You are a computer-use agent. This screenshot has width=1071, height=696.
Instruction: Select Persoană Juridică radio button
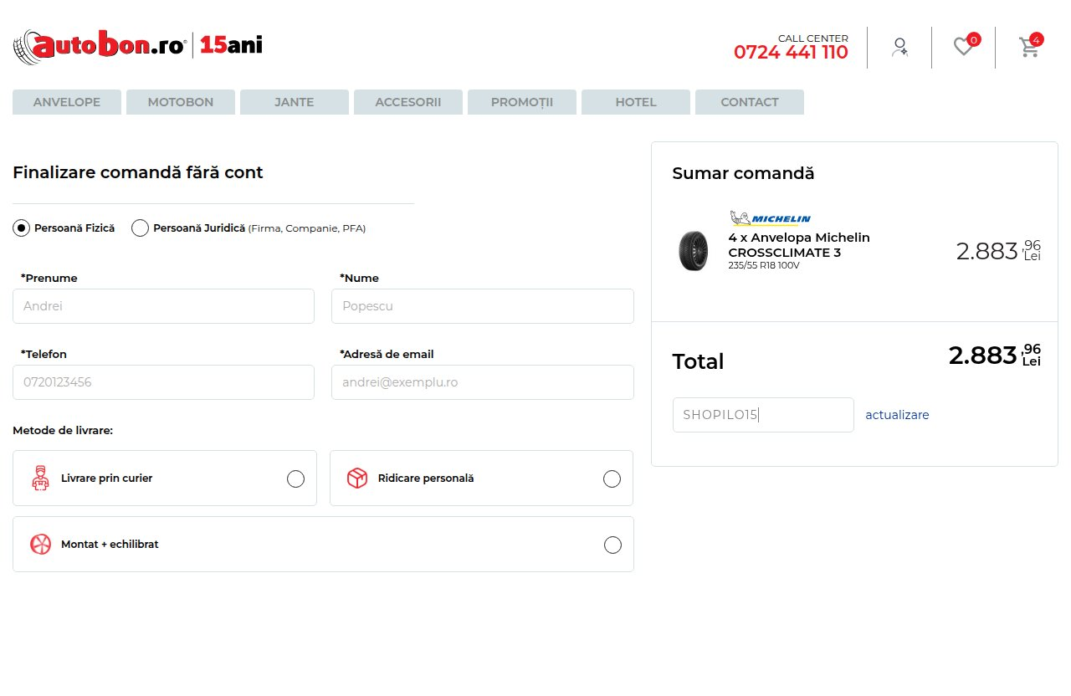[141, 228]
